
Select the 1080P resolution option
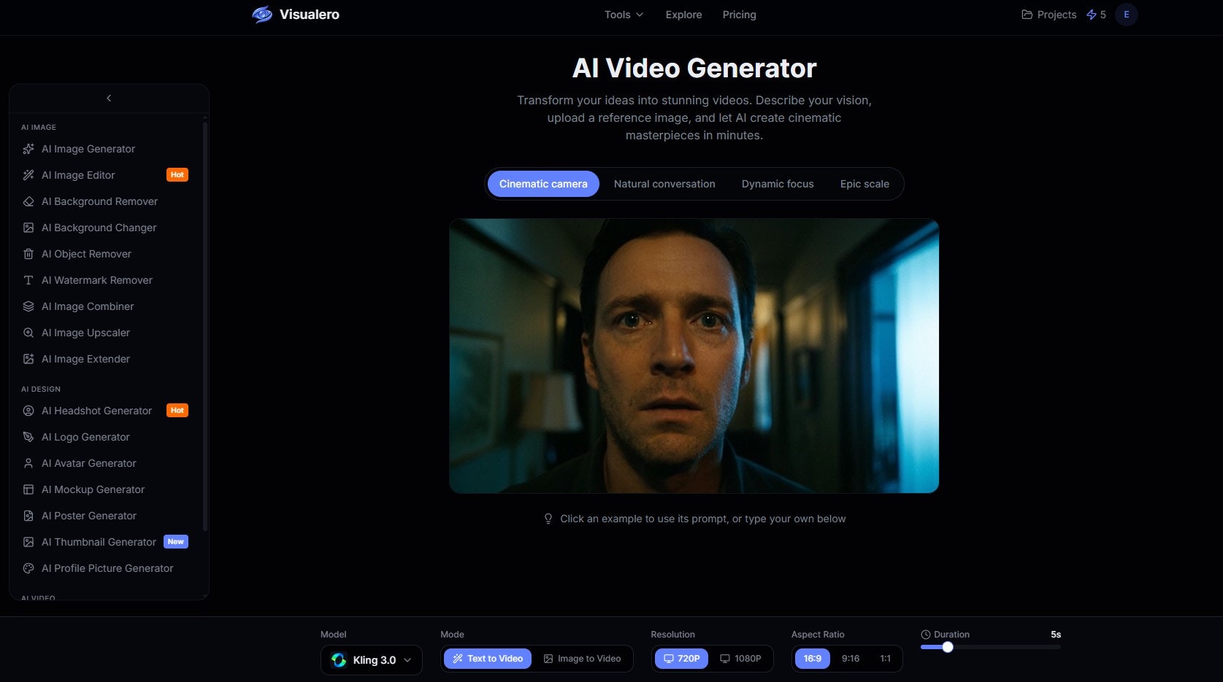coord(742,658)
